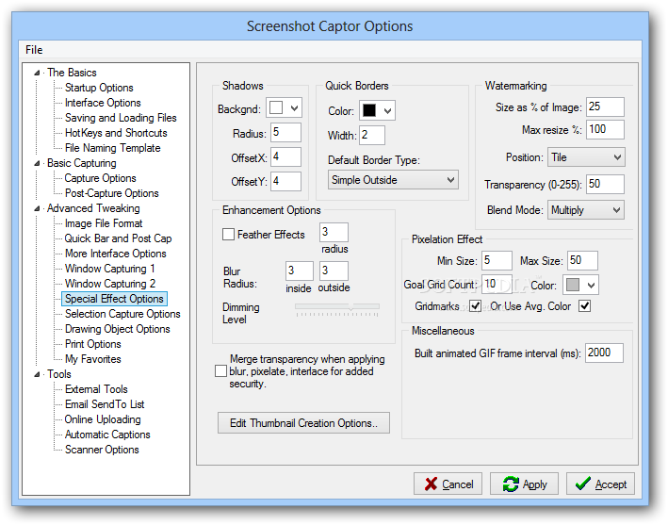Viewport: 668px width, 525px height.
Task: Click the black Quick Borders color swatch
Action: (x=369, y=110)
